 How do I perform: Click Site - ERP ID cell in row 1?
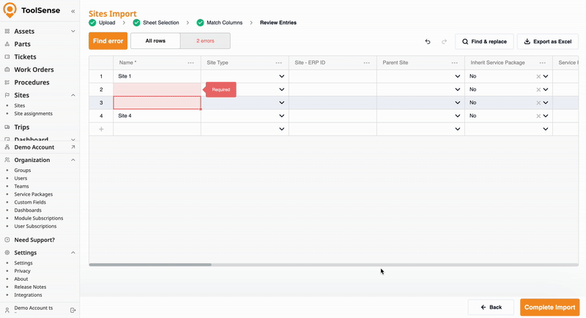(333, 76)
